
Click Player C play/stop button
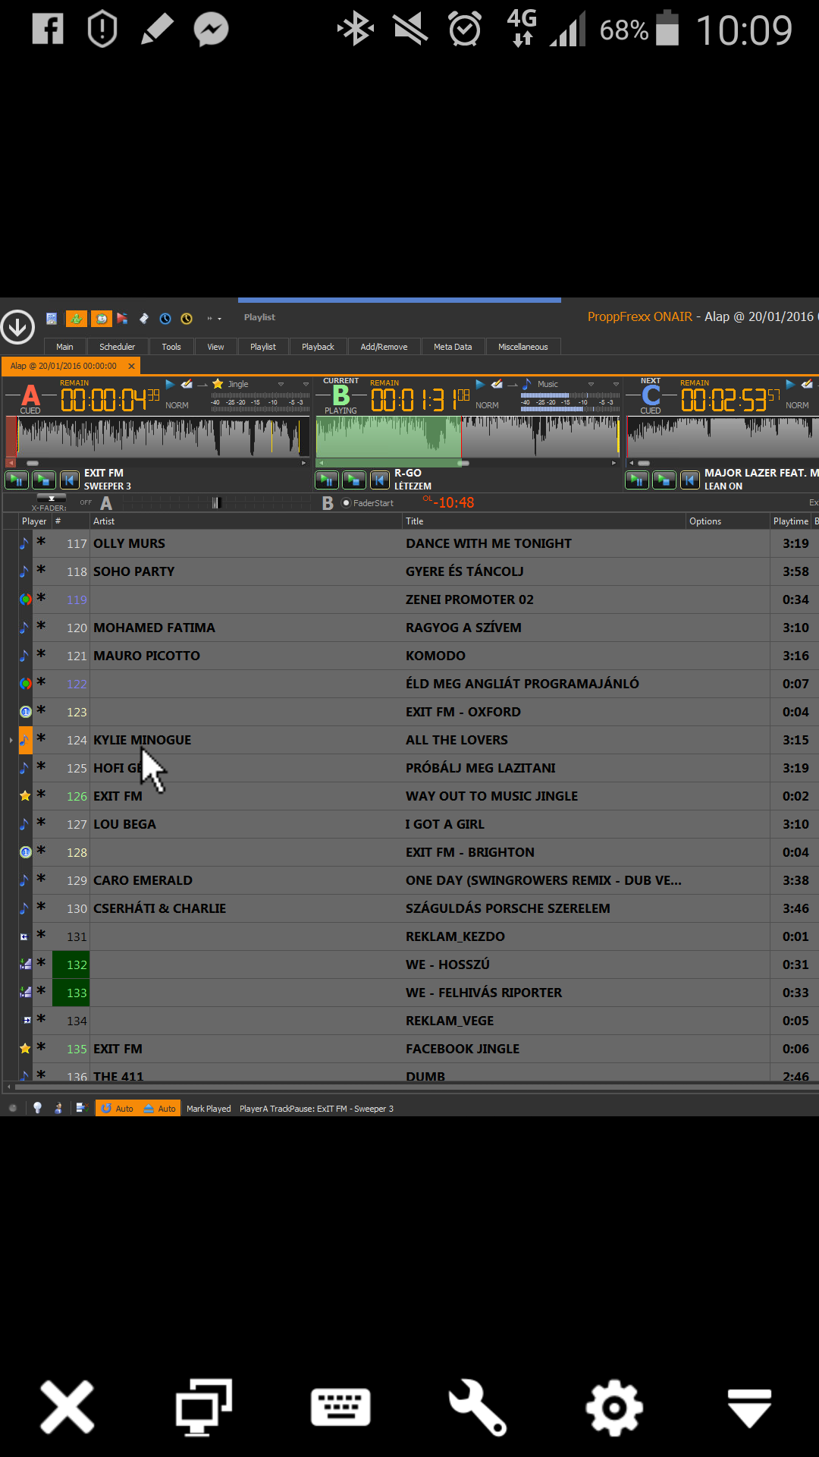[664, 480]
